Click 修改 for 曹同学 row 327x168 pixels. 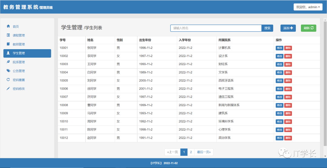(x=279, y=105)
